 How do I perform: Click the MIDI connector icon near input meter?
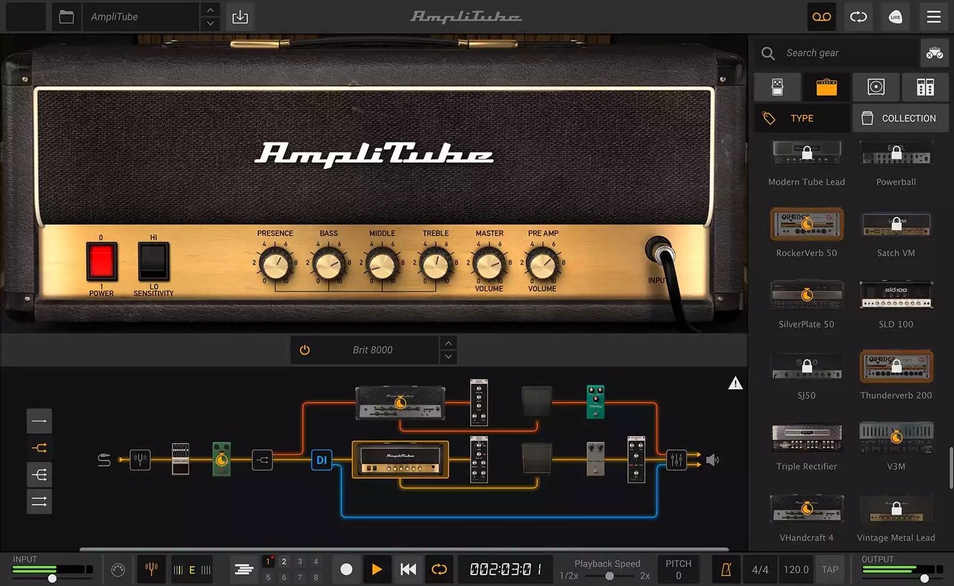coord(119,570)
